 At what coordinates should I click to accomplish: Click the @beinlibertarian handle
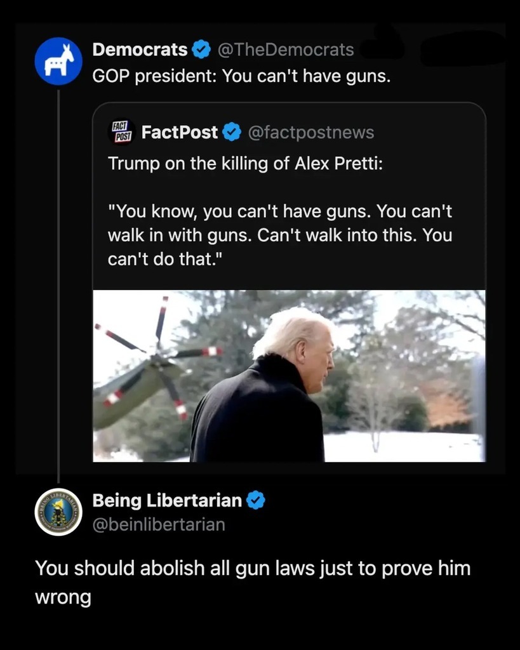coord(159,524)
